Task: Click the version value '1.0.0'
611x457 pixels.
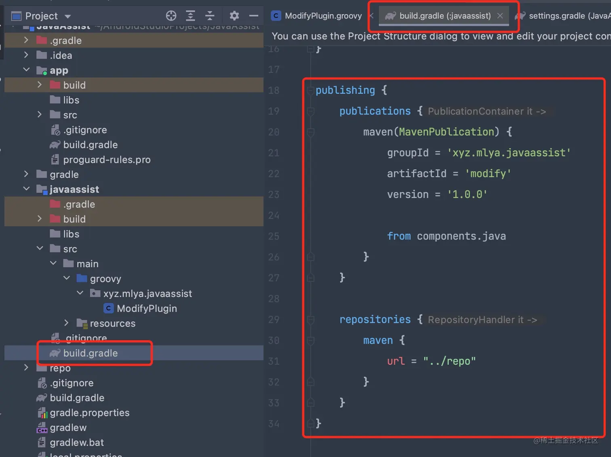Action: tap(467, 194)
